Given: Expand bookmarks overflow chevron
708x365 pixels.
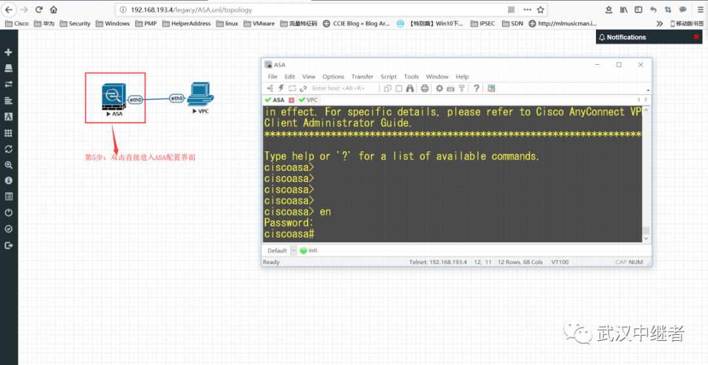Looking at the screenshot, I should [659, 24].
